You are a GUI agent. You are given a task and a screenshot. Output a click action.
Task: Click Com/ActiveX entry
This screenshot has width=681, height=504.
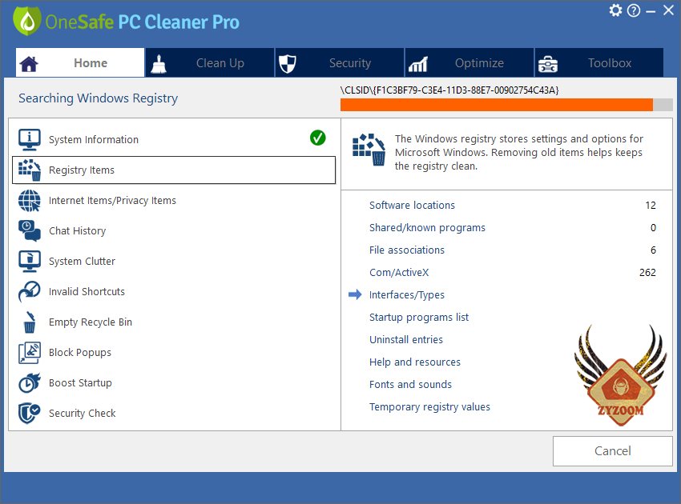point(399,272)
